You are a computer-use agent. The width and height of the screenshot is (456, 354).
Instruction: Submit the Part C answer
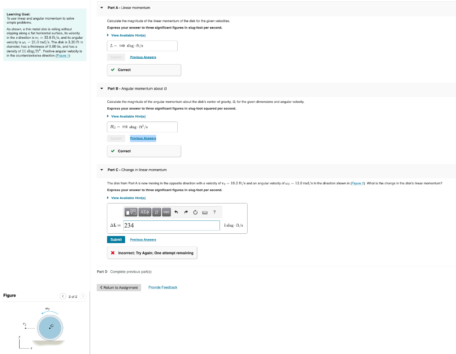point(116,240)
